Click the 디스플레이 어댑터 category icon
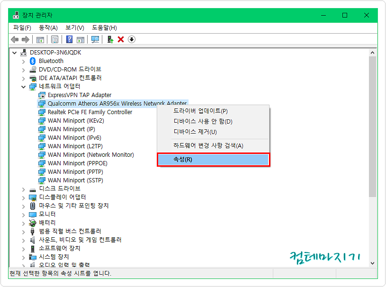 33,197
